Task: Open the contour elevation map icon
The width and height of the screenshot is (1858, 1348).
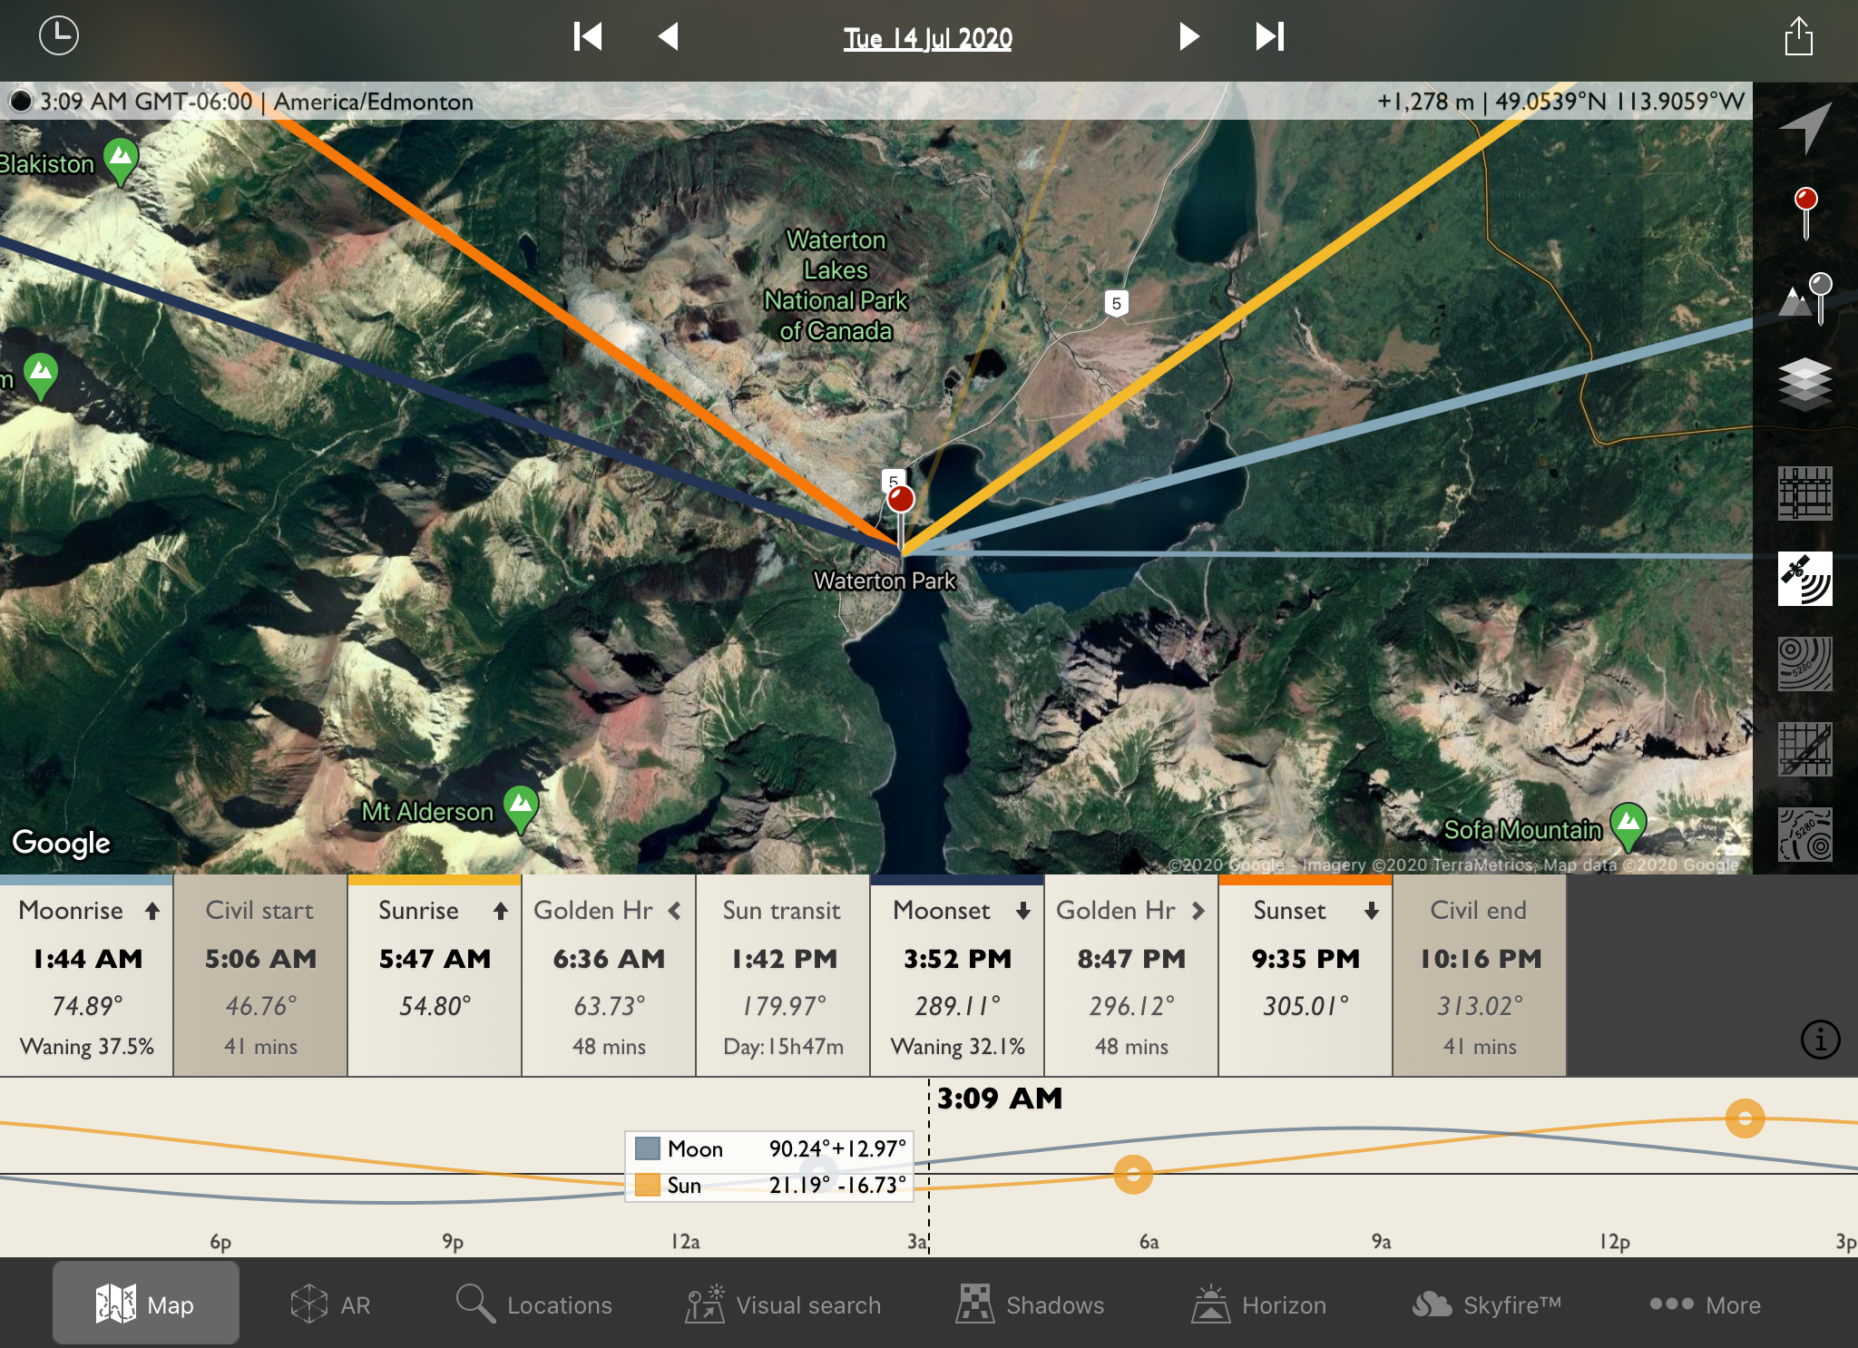Action: pos(1805,664)
